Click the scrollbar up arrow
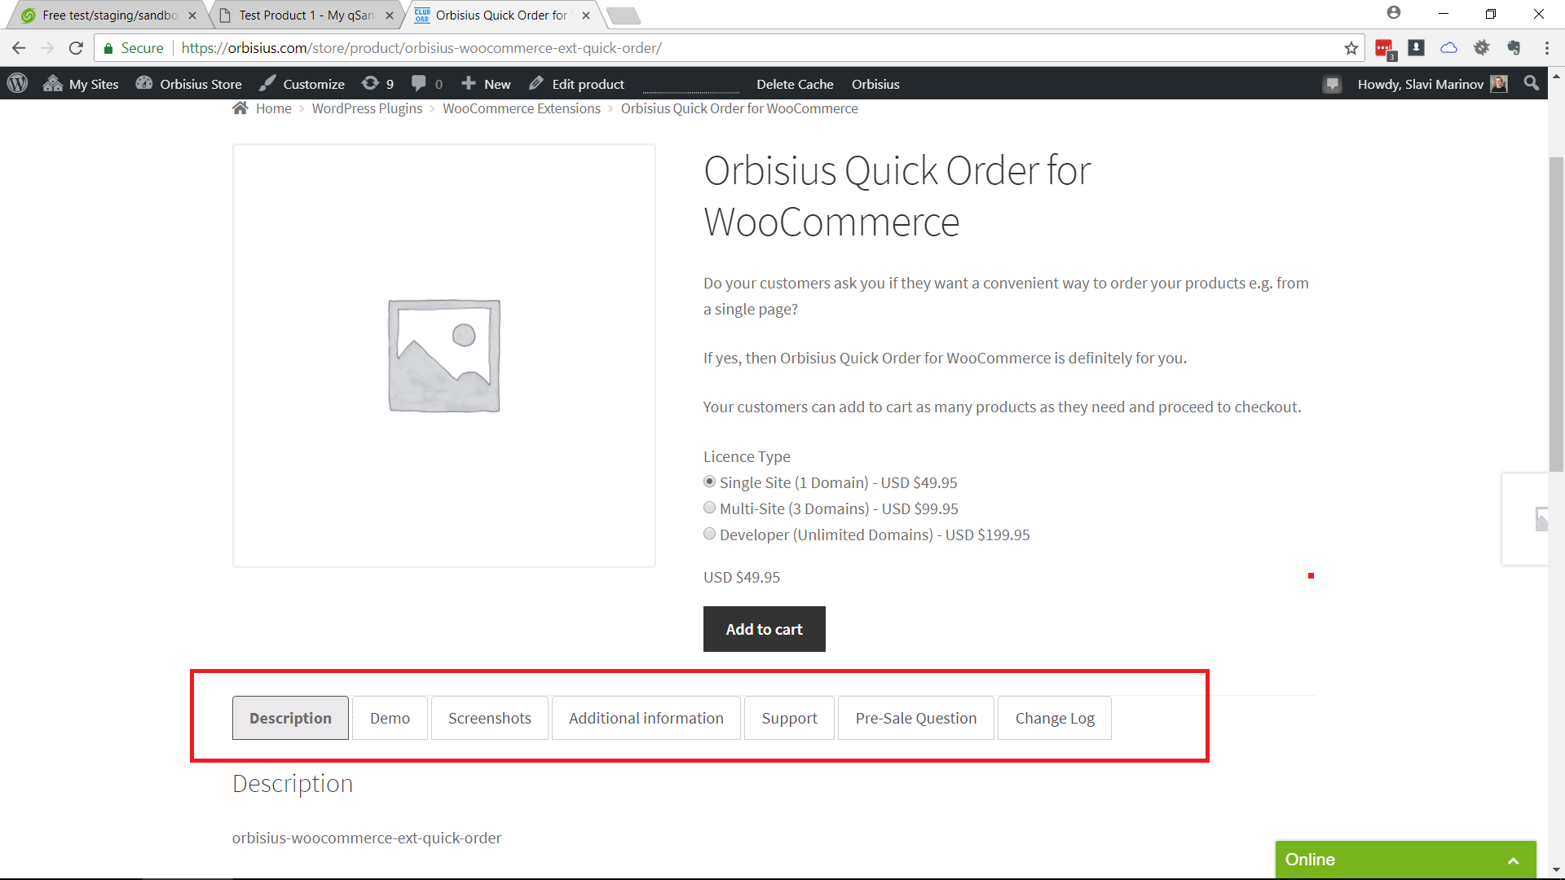Screen dimensions: 1565x880 (x=1556, y=77)
